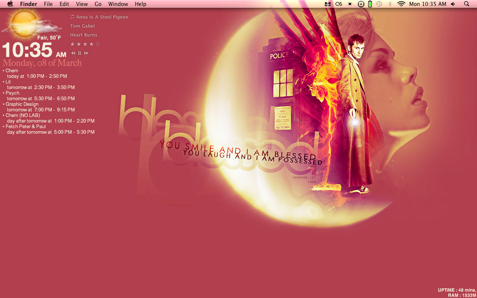
Task: Set rating to three stars
Action: [x=85, y=44]
